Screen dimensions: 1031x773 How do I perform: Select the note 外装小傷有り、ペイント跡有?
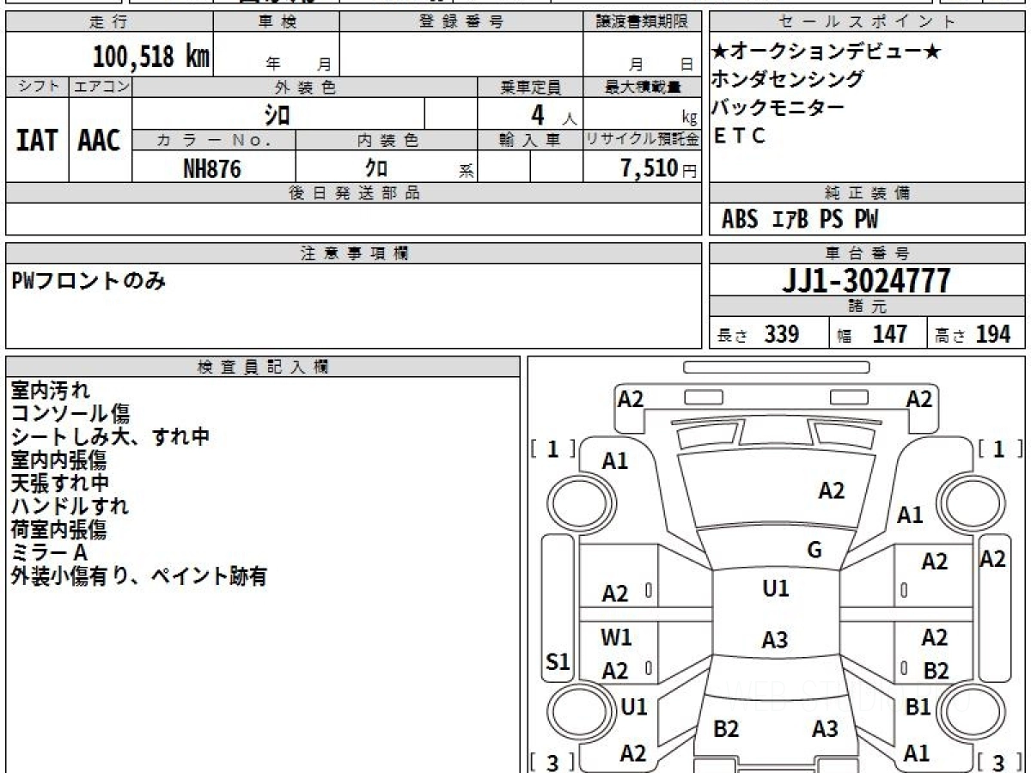coord(139,576)
